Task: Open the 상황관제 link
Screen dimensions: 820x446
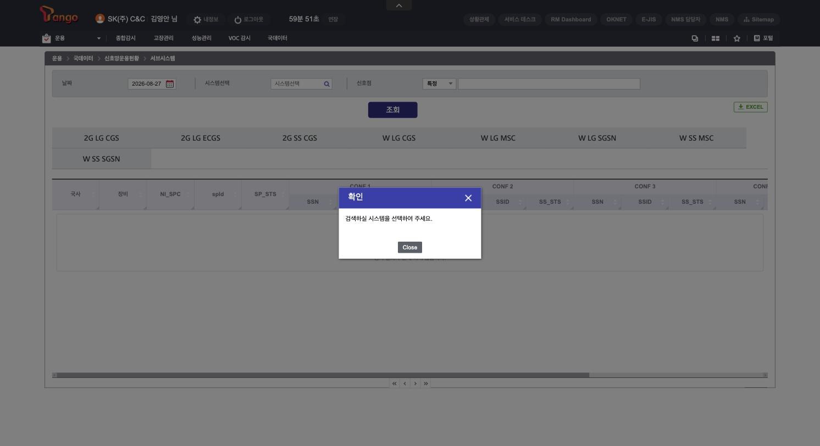Action: click(479, 19)
